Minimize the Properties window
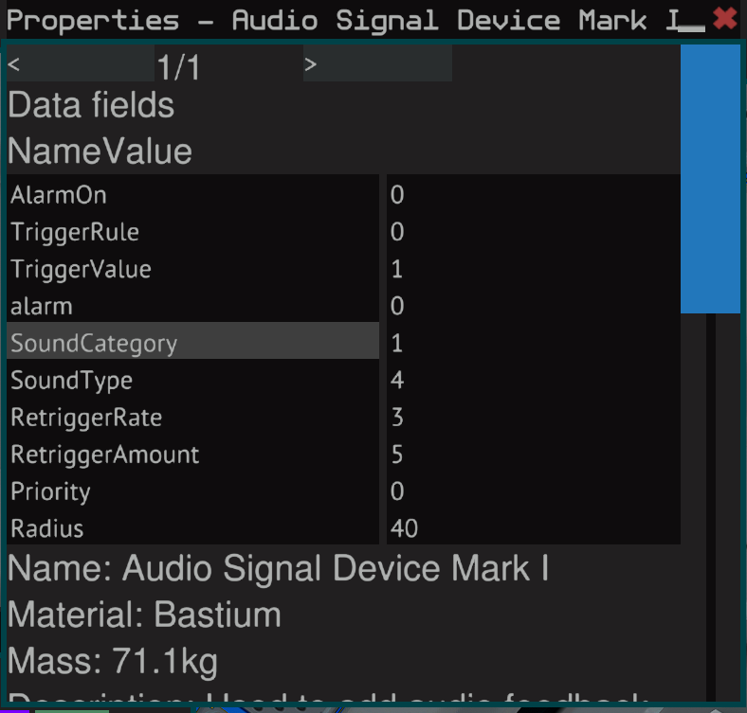The height and width of the screenshot is (713, 747). coord(693,23)
